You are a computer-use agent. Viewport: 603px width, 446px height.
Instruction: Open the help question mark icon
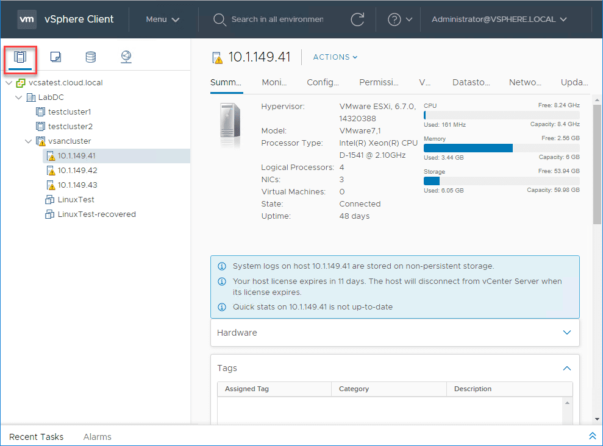coord(394,19)
